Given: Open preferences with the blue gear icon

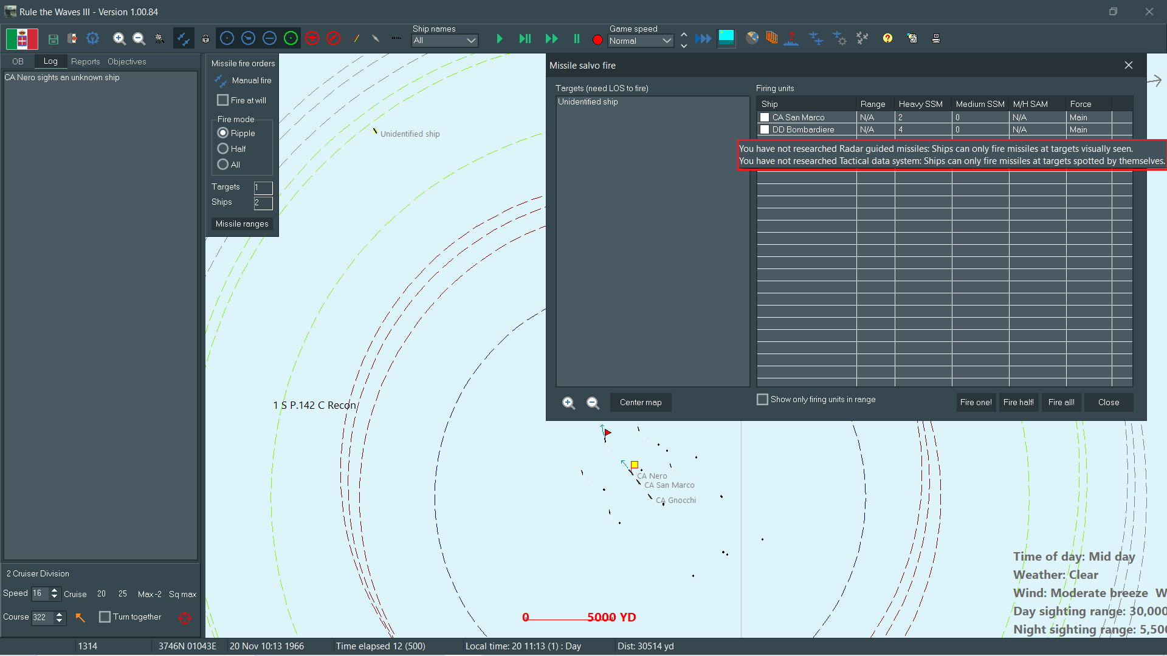Looking at the screenshot, I should tap(92, 38).
